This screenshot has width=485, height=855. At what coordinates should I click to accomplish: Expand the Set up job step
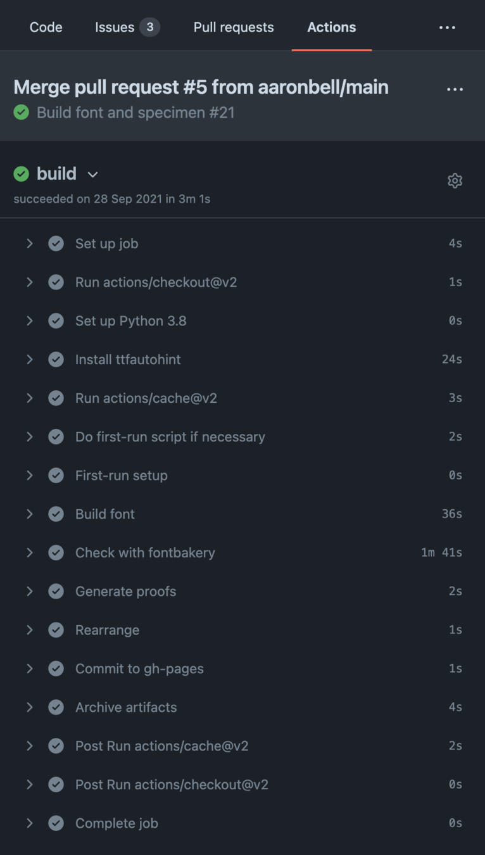(x=29, y=244)
